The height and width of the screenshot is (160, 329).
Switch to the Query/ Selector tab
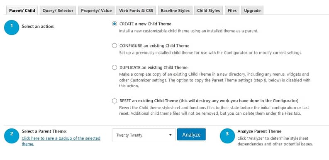58,10
